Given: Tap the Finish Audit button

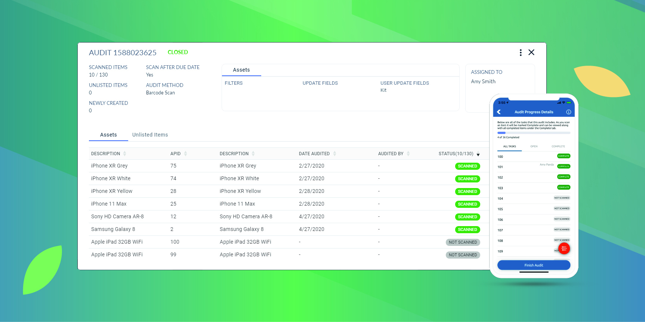Looking at the screenshot, I should (534, 265).
